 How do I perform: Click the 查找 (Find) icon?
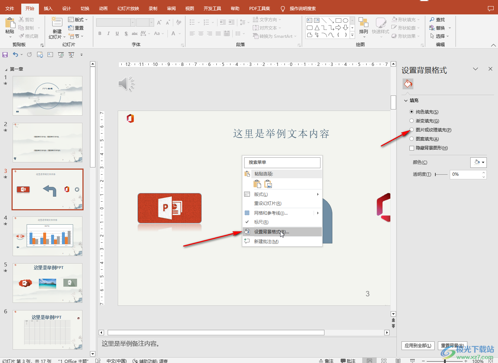[437, 19]
